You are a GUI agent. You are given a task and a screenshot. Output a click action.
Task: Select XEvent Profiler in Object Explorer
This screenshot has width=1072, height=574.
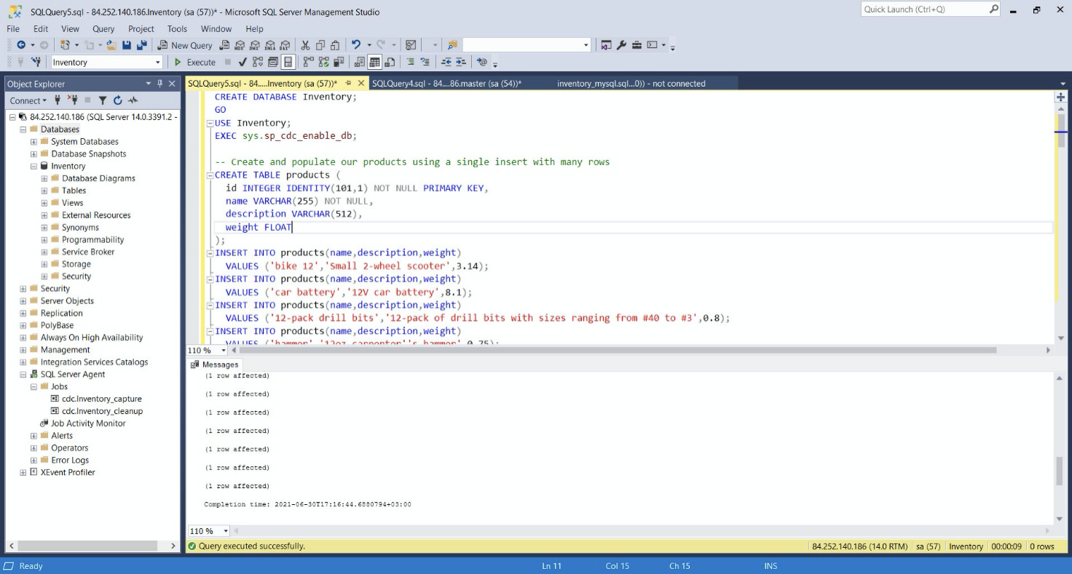pos(68,472)
